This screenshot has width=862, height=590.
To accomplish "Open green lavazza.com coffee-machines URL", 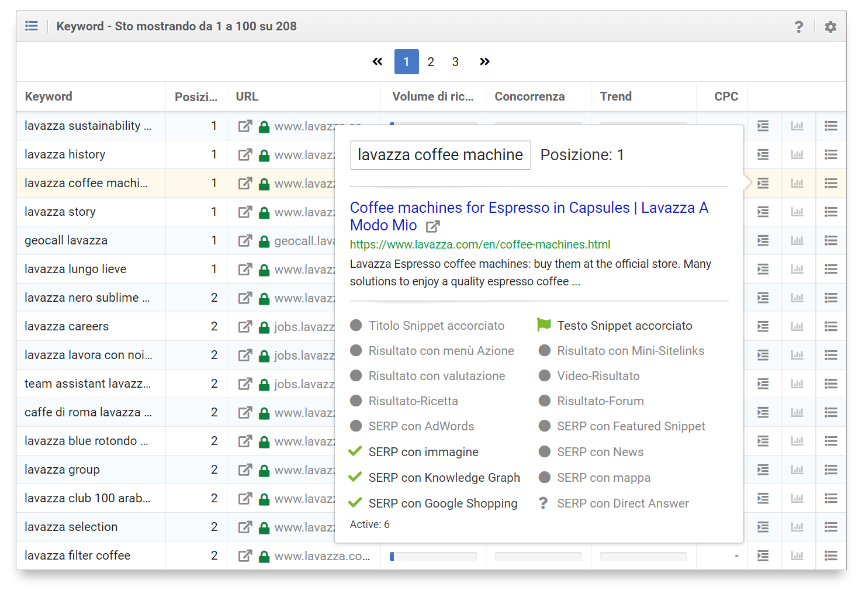I will tap(480, 244).
